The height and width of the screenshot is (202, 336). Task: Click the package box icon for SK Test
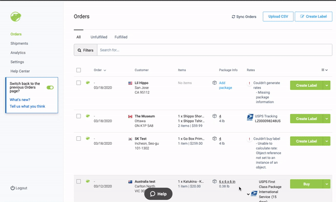214,139
